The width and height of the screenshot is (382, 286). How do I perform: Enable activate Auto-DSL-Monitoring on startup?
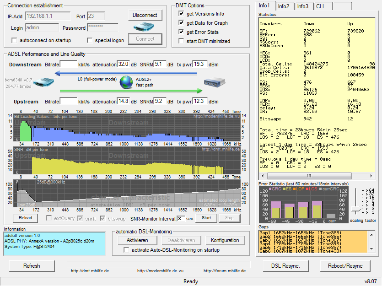pos(127,250)
